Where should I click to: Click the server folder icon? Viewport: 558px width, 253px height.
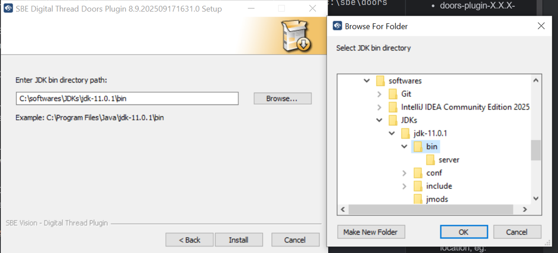point(430,160)
